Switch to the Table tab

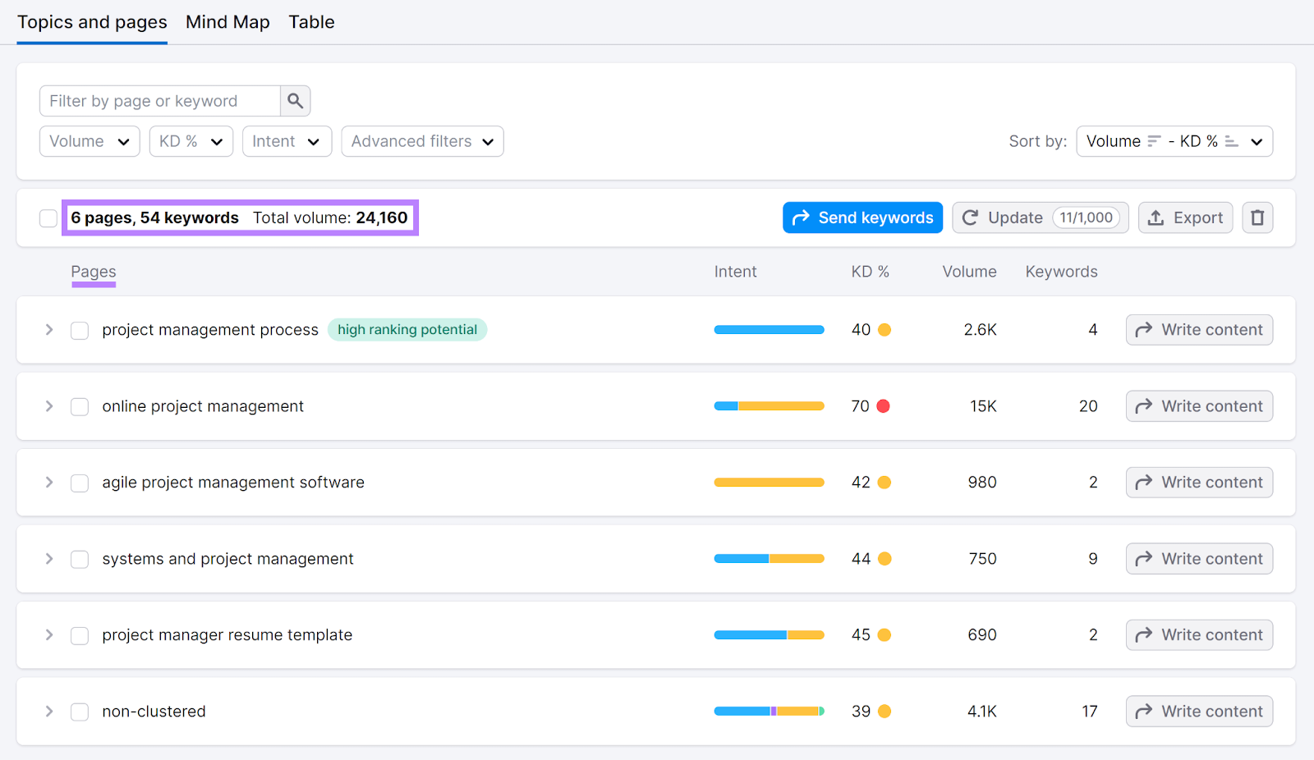click(310, 22)
